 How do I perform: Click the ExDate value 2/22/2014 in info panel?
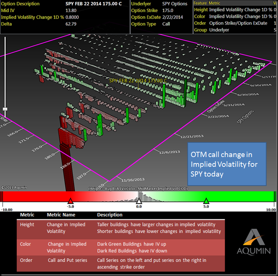(172, 17)
